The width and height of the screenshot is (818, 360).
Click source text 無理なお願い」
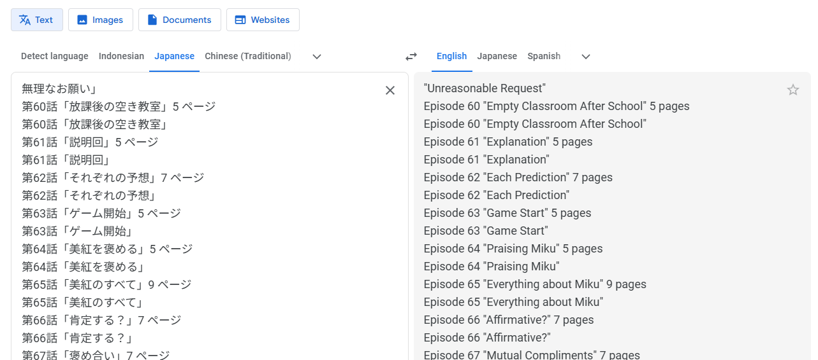coord(59,88)
